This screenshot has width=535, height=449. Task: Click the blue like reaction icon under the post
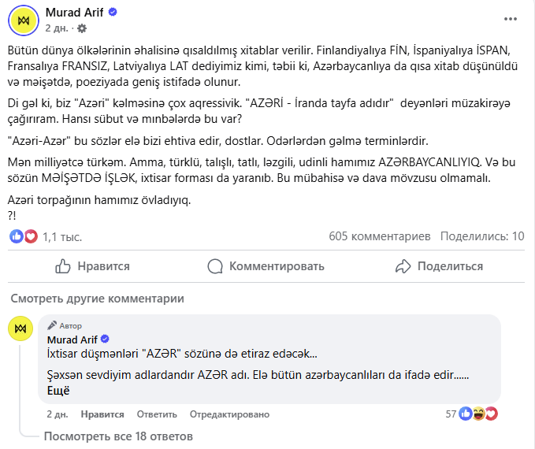click(x=17, y=236)
